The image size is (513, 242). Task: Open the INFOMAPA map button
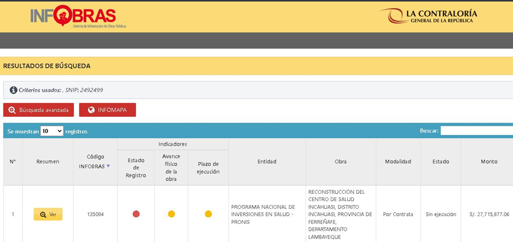pos(107,110)
